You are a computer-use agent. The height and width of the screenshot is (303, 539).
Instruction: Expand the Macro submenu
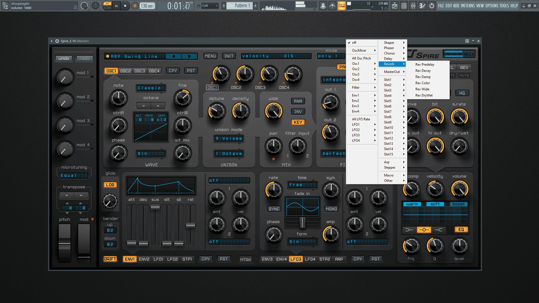(392, 175)
